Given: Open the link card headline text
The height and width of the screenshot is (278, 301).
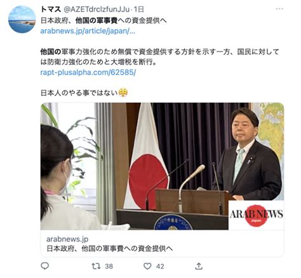Looking at the screenshot, I should click(110, 249).
